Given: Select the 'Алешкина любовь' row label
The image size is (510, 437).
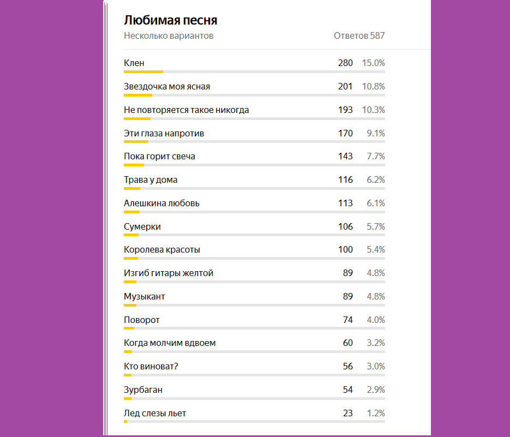Looking at the screenshot, I should (x=161, y=203).
